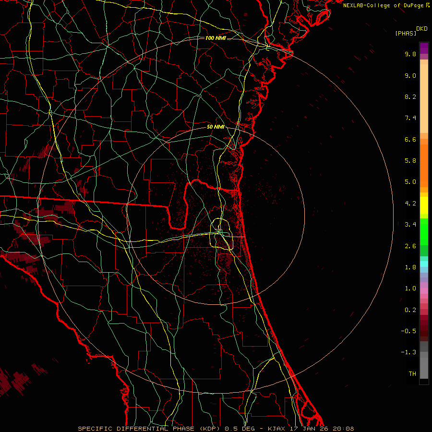This screenshot has width=432, height=432.
Task: Click the NEXLAB-College of DuPage header text
Action: coord(384,5)
